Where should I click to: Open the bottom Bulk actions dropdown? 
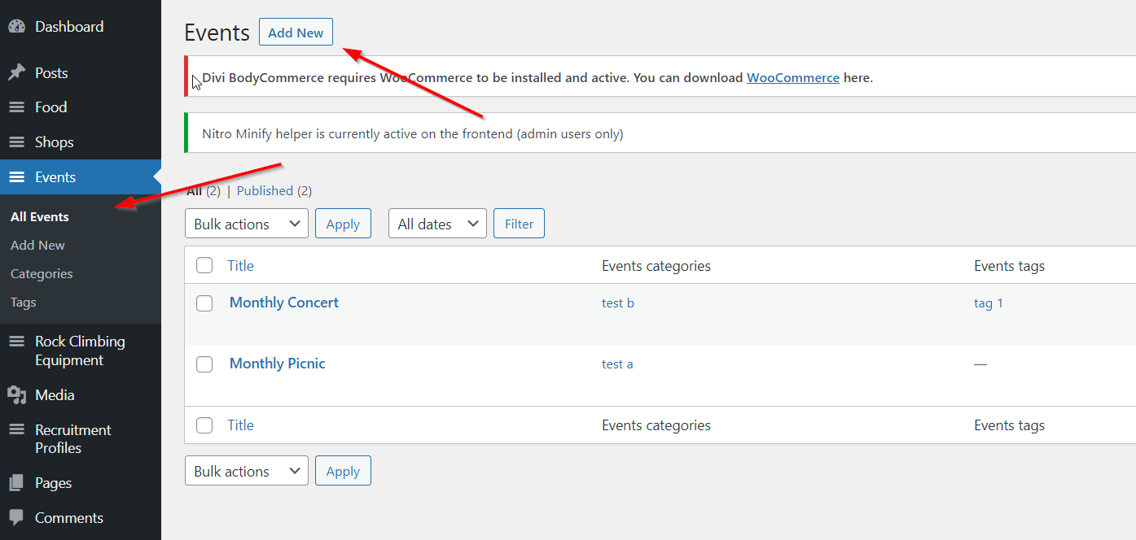pos(246,471)
